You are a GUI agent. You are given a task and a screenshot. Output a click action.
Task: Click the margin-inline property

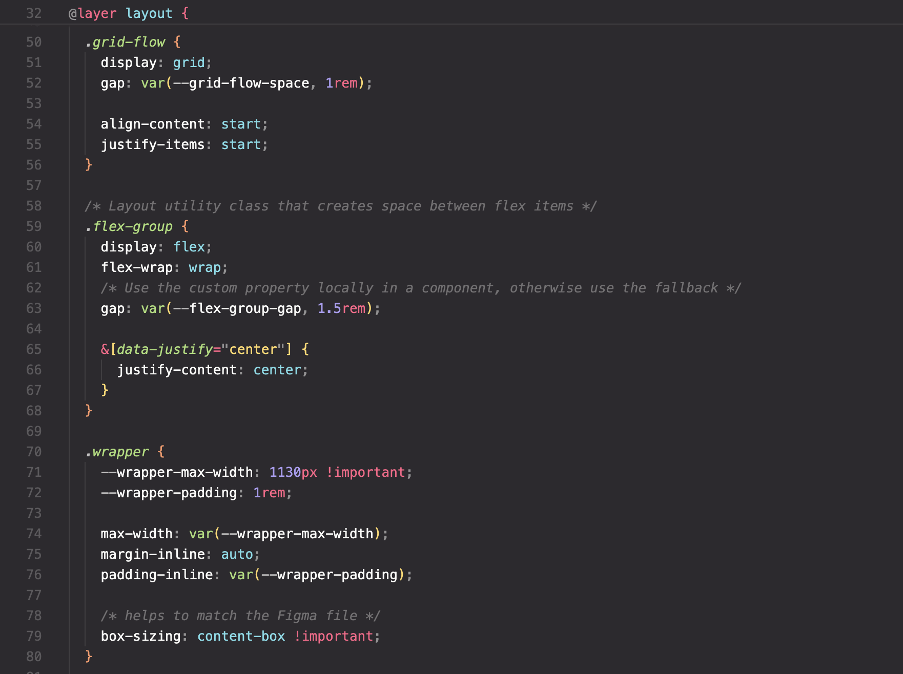pyautogui.click(x=152, y=554)
